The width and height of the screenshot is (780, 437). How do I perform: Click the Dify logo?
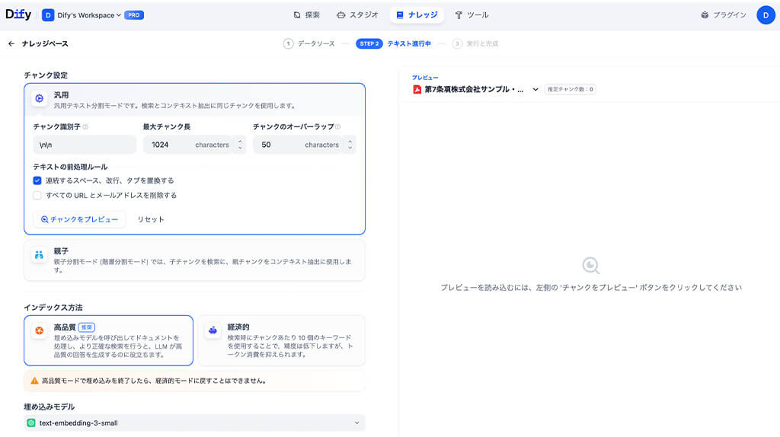(x=18, y=14)
